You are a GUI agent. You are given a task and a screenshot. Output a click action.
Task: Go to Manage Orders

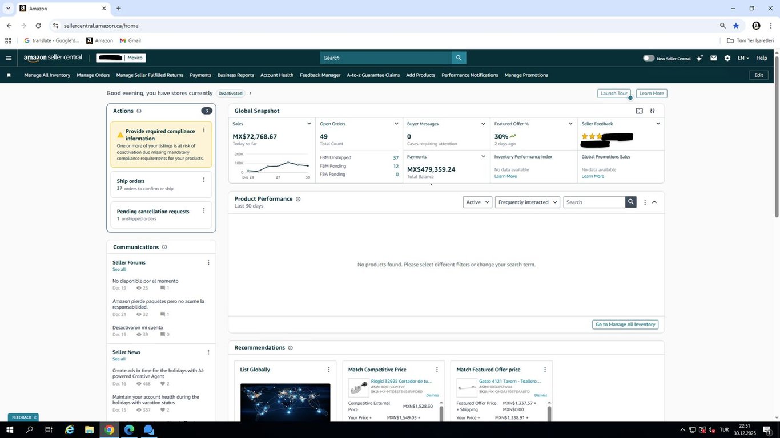coord(93,75)
